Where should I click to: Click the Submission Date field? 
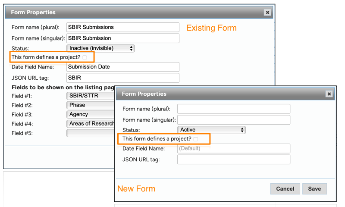pos(123,67)
